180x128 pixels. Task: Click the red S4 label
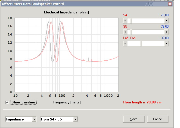click(125, 15)
